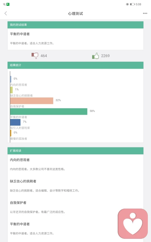Tap the Wi-Fi status icon
Screen dimensions: 151x242
[x=4, y=4]
